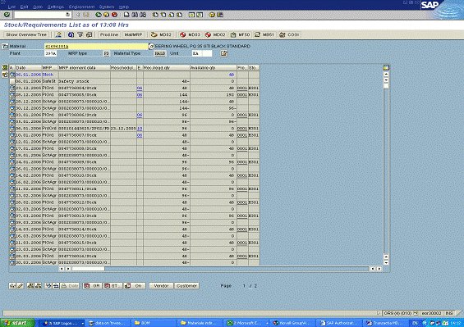Toggle the On switch button in bottom toolbar
This screenshot has width=464, height=327.
[135, 286]
